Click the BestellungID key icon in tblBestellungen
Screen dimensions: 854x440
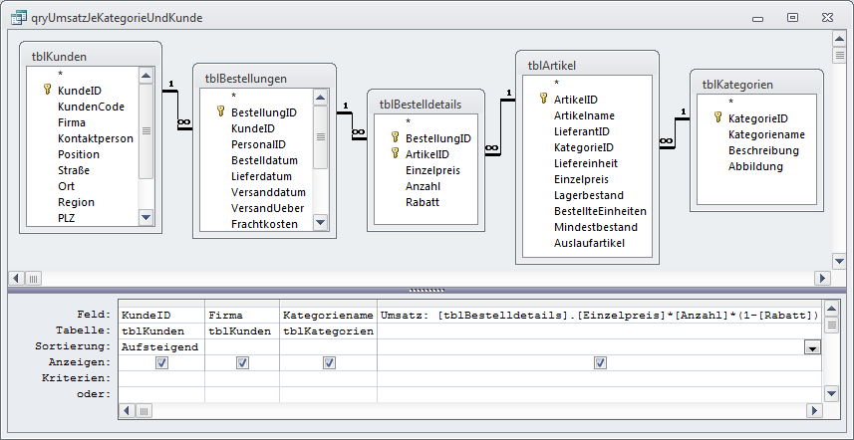[220, 112]
